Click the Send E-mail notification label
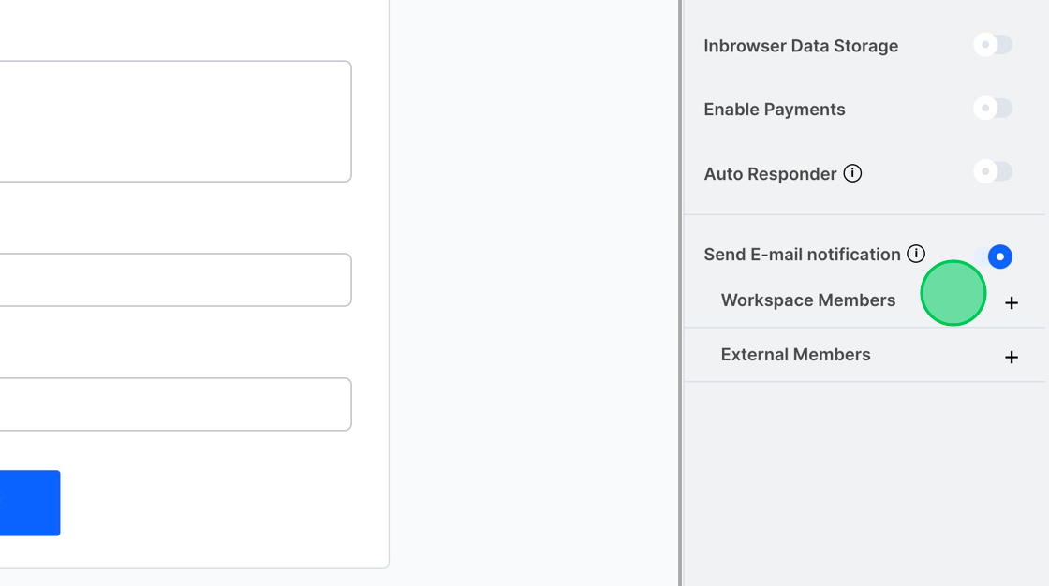 pyautogui.click(x=802, y=255)
